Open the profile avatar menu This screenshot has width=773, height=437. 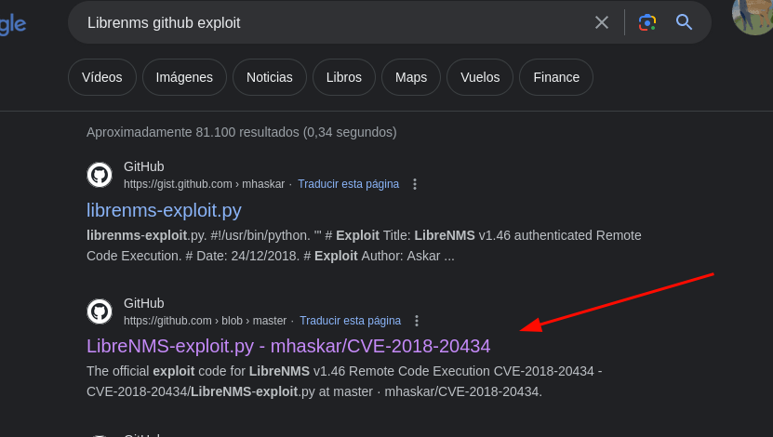pyautogui.click(x=753, y=16)
